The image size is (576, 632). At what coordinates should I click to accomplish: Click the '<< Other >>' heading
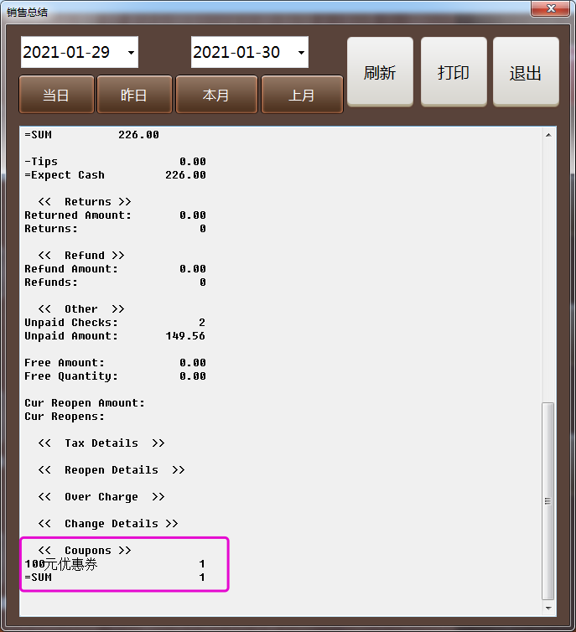pyautogui.click(x=81, y=309)
